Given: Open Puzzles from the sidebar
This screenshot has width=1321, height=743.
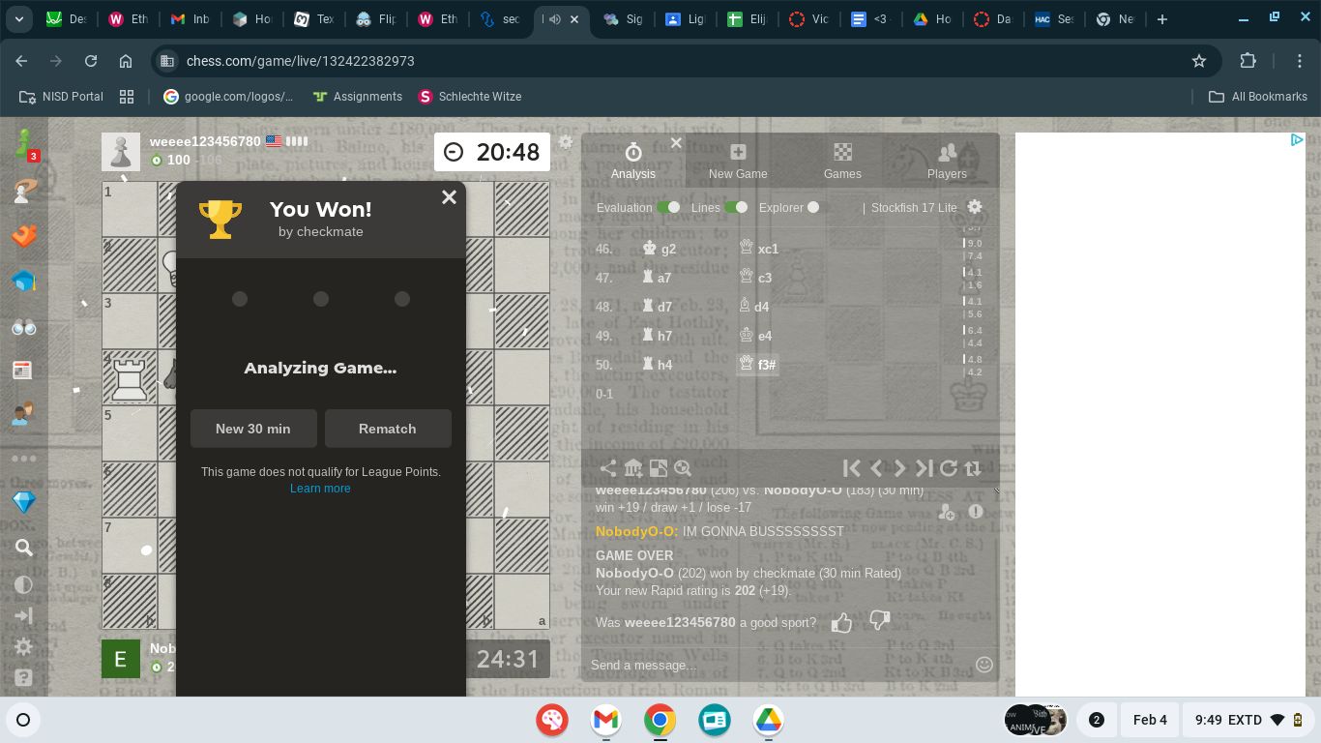Looking at the screenshot, I should point(24,235).
